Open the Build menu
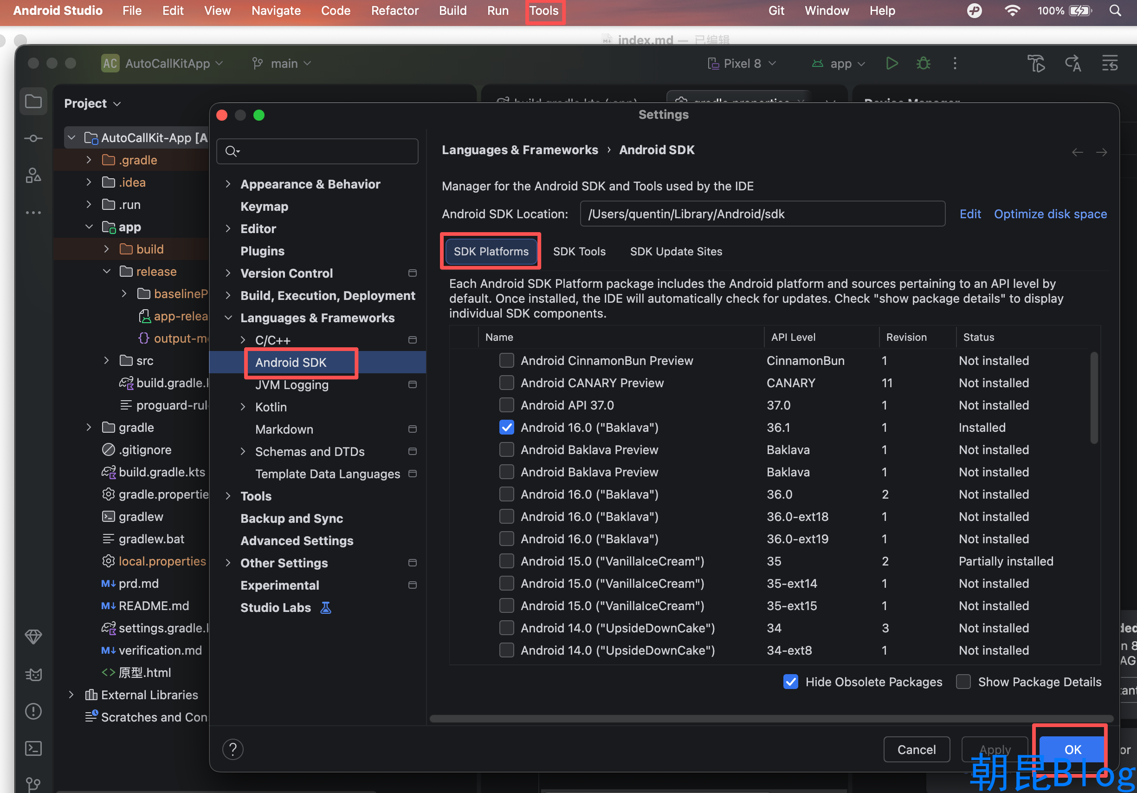Image resolution: width=1137 pixels, height=793 pixels. pyautogui.click(x=452, y=10)
